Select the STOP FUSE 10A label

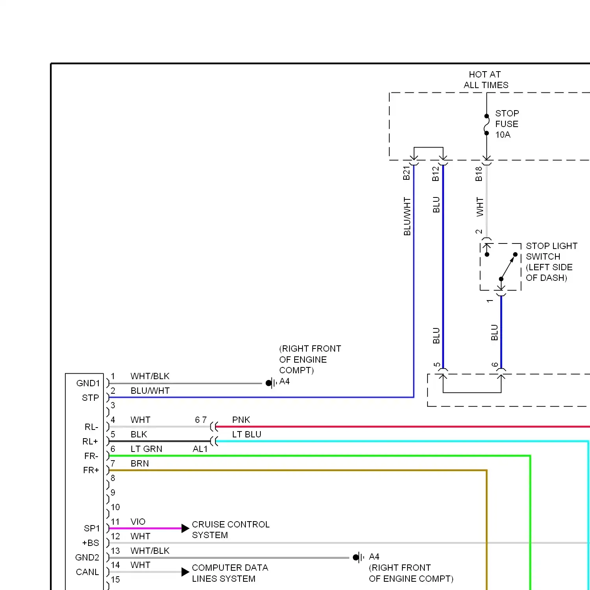(507, 124)
